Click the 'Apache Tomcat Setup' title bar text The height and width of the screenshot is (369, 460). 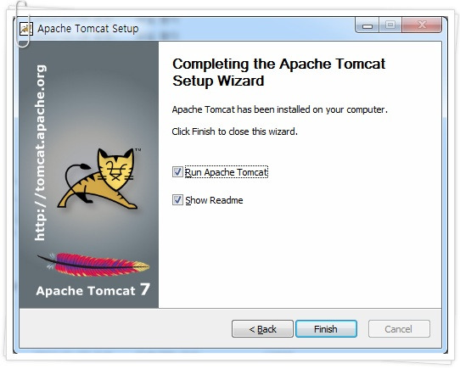tap(88, 29)
